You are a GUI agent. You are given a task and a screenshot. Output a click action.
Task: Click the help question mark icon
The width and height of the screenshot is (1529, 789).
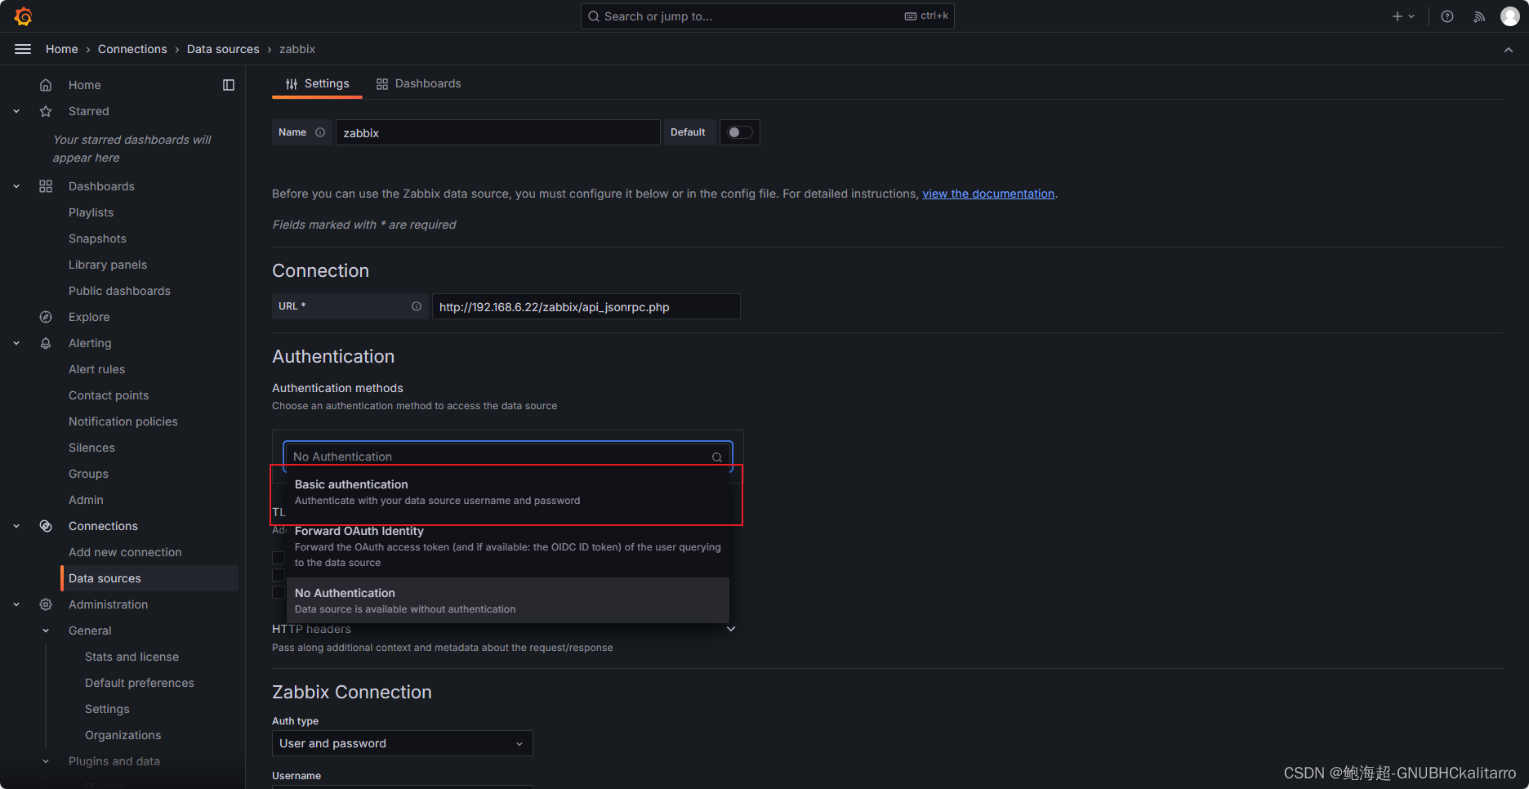click(x=1447, y=16)
